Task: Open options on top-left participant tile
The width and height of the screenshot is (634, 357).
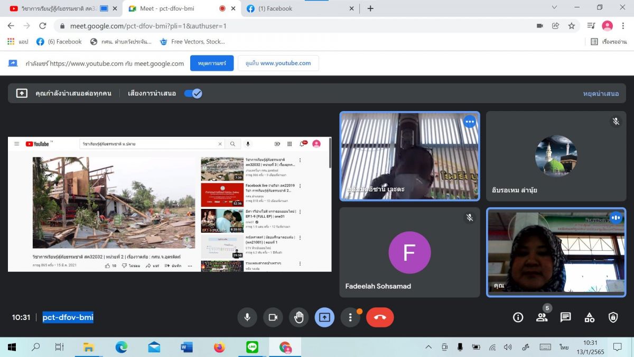Action: tap(469, 122)
